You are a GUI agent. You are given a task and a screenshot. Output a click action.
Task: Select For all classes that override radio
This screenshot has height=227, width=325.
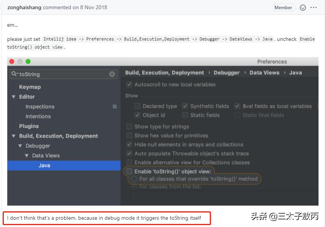(x=134, y=179)
